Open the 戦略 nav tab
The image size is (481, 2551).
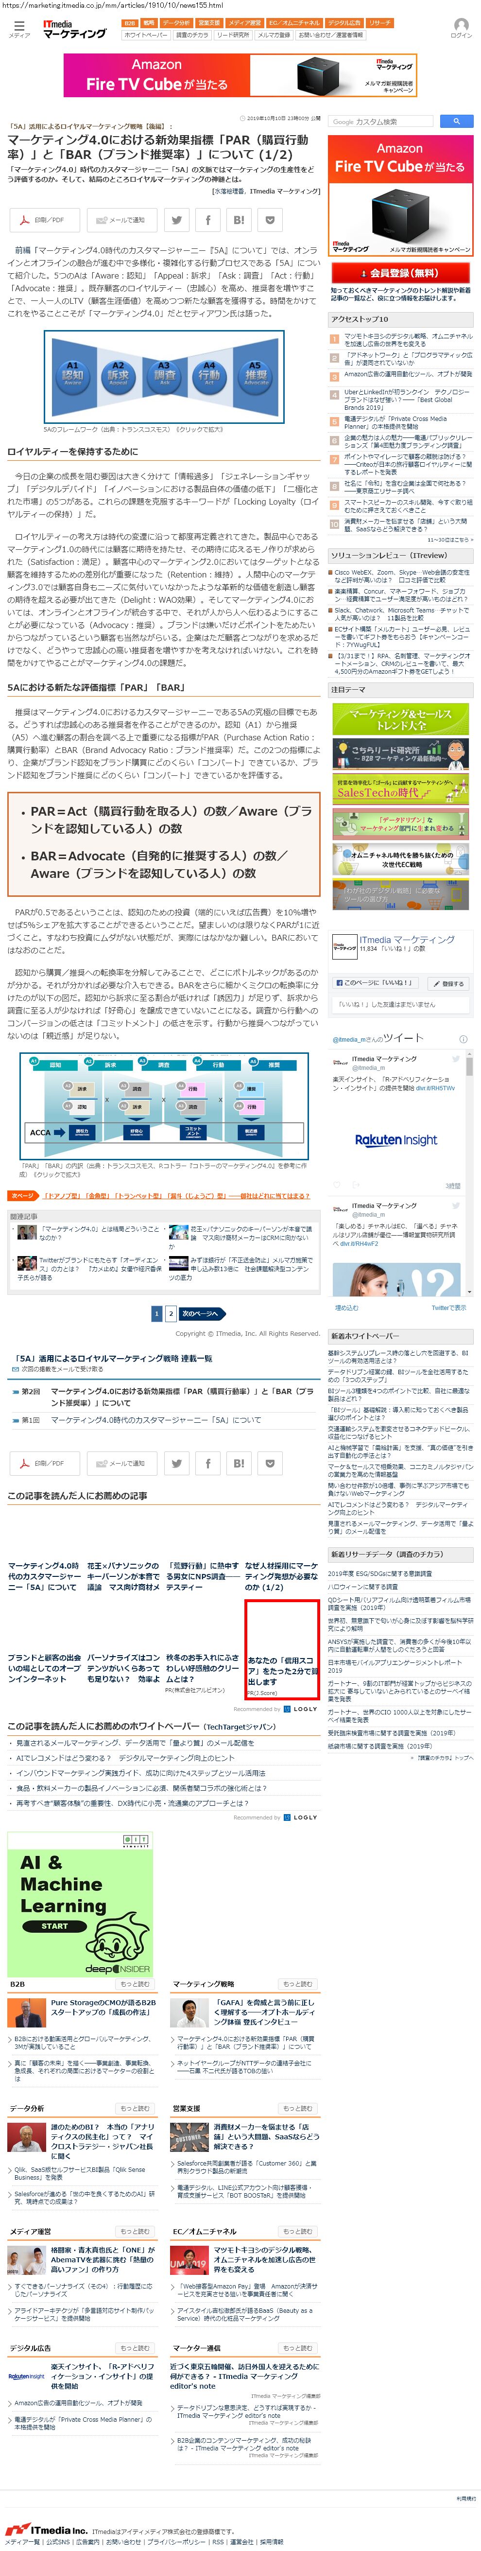click(149, 23)
